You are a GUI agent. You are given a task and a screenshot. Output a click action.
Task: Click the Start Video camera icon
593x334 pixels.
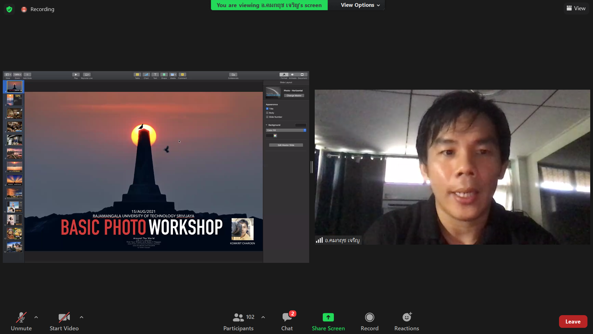pos(64,318)
